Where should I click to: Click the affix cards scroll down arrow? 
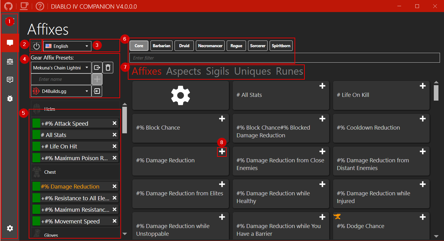click(x=436, y=236)
